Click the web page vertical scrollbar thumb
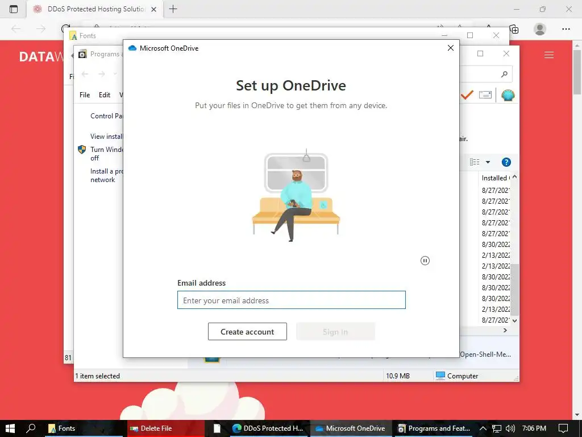Image resolution: width=582 pixels, height=437 pixels. pyautogui.click(x=577, y=72)
